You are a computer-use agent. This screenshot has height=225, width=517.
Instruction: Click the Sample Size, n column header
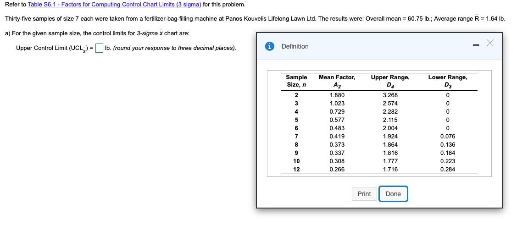296,81
